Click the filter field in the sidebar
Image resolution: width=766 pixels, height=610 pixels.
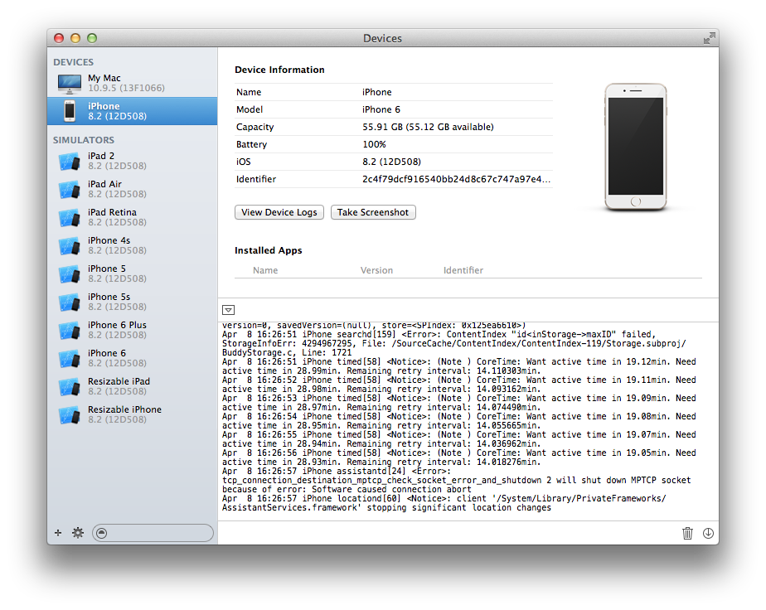[x=153, y=533]
